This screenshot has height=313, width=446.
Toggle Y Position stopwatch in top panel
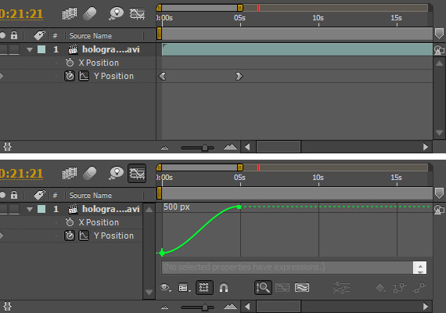[70, 76]
